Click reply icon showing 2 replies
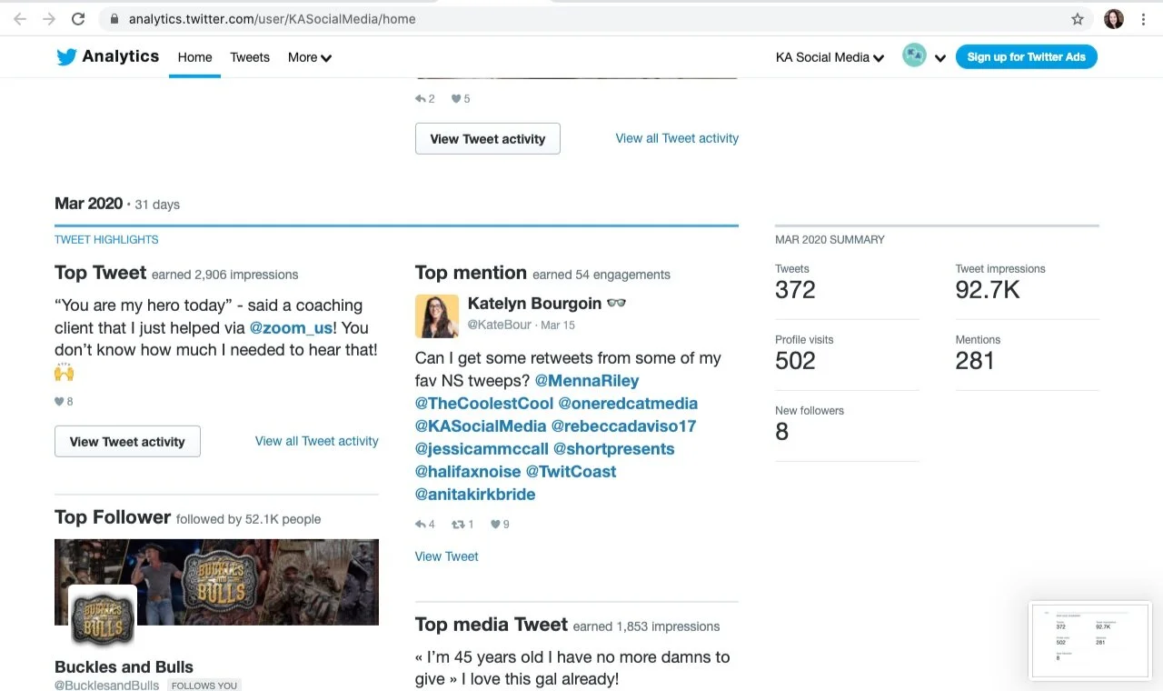Image resolution: width=1163 pixels, height=691 pixels. pyautogui.click(x=420, y=98)
